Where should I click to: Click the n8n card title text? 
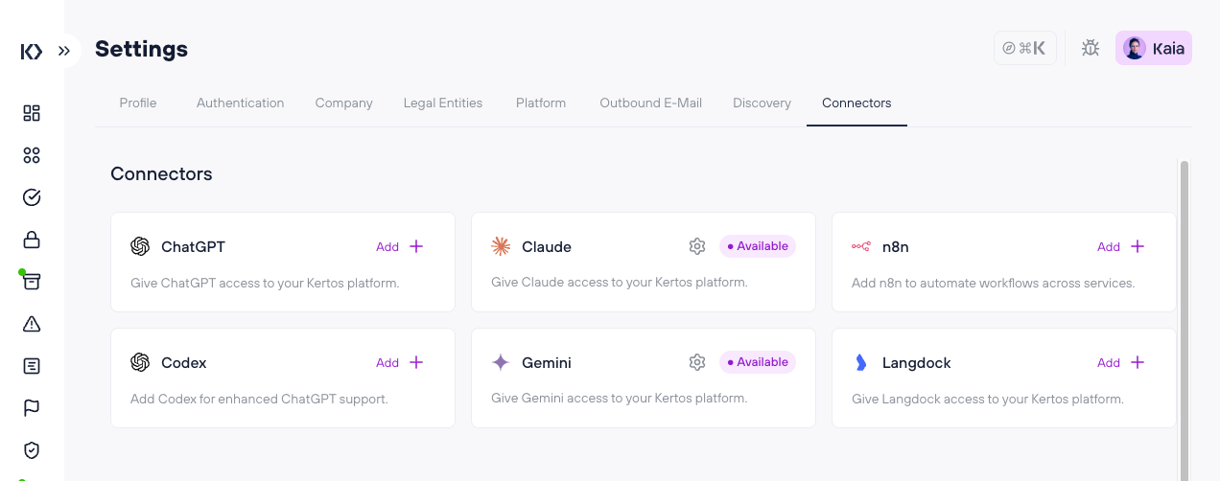[x=895, y=246]
